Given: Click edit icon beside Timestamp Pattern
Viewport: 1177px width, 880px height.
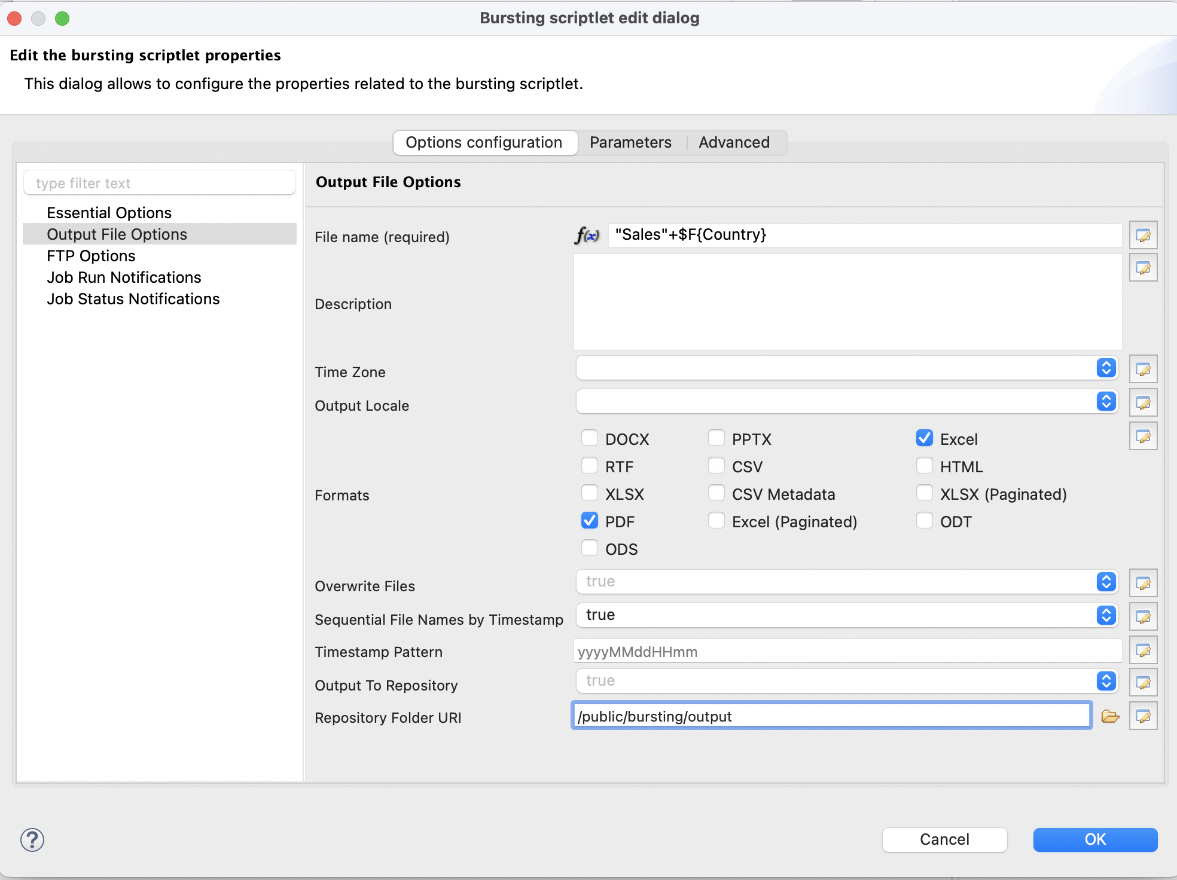Looking at the screenshot, I should pyautogui.click(x=1143, y=650).
